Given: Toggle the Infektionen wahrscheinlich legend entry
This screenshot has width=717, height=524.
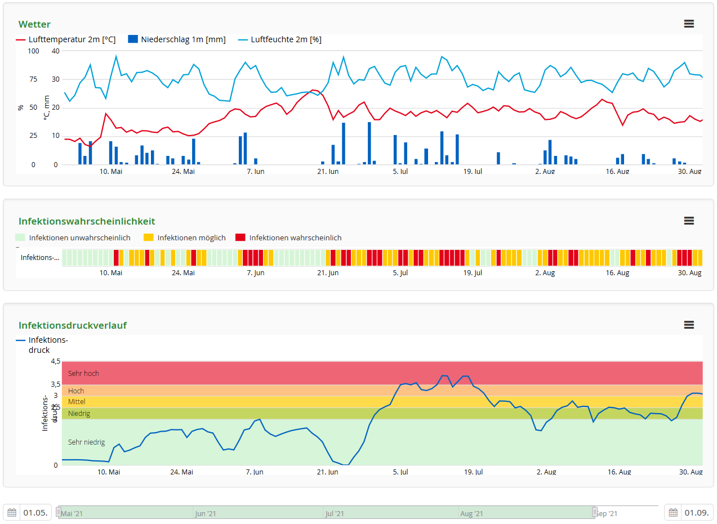Looking at the screenshot, I should coord(295,238).
